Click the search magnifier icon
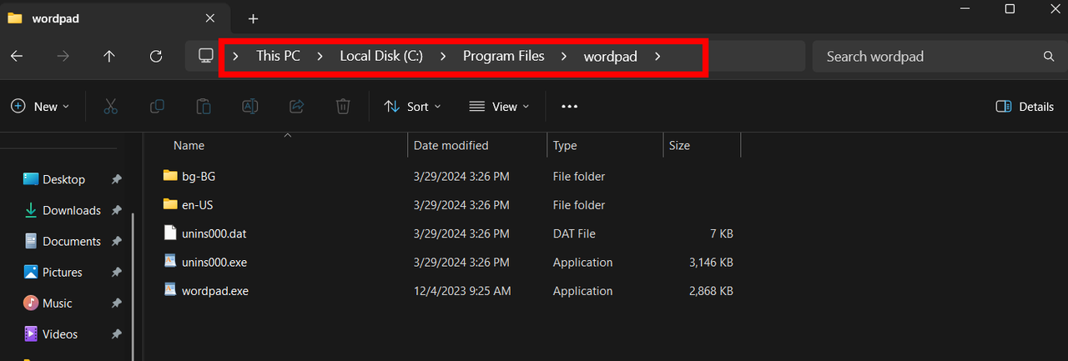The height and width of the screenshot is (361, 1068). coord(1049,57)
